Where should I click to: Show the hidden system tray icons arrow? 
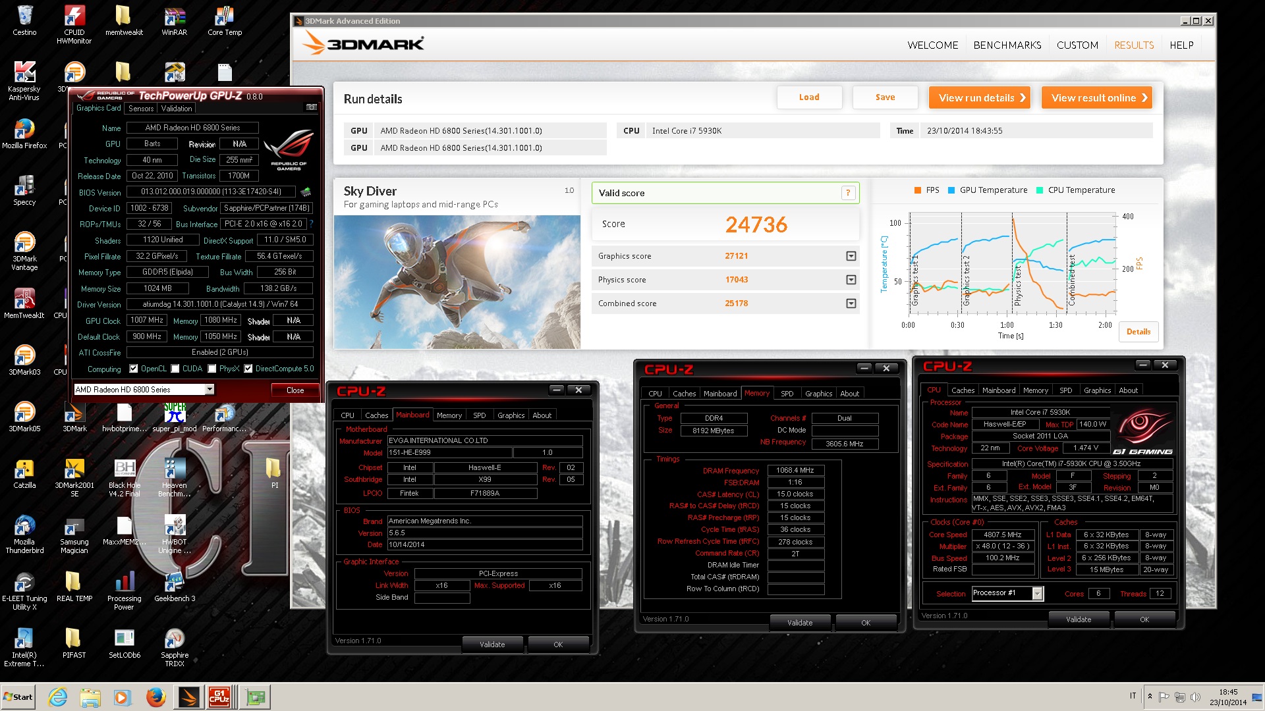(x=1150, y=697)
